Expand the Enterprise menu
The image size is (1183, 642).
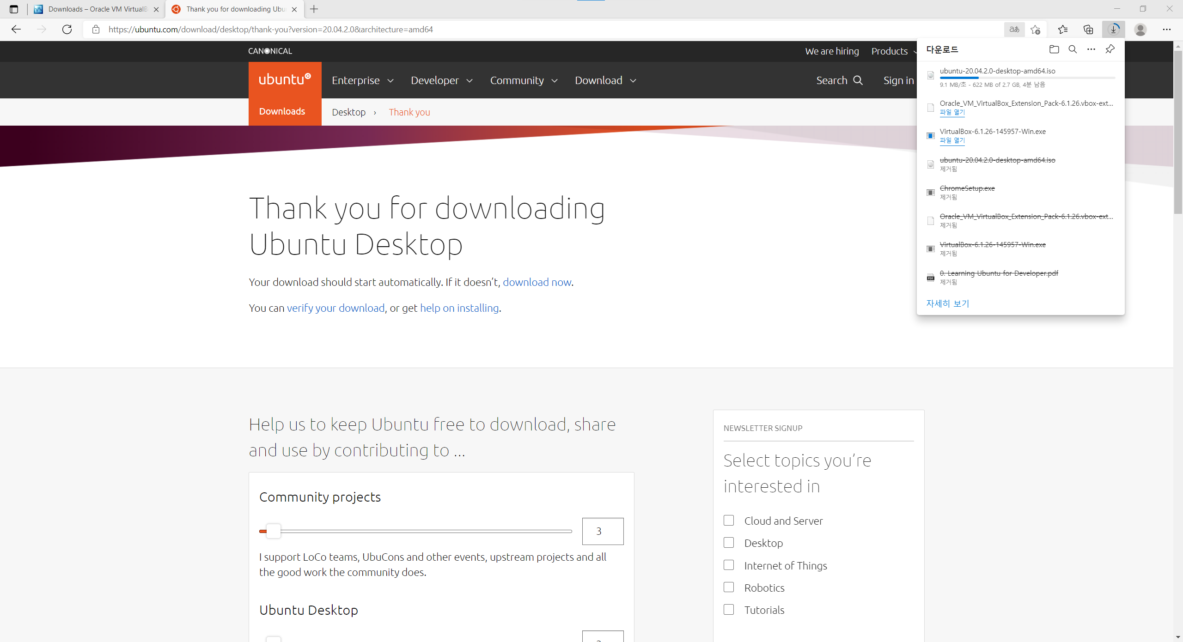(x=362, y=80)
